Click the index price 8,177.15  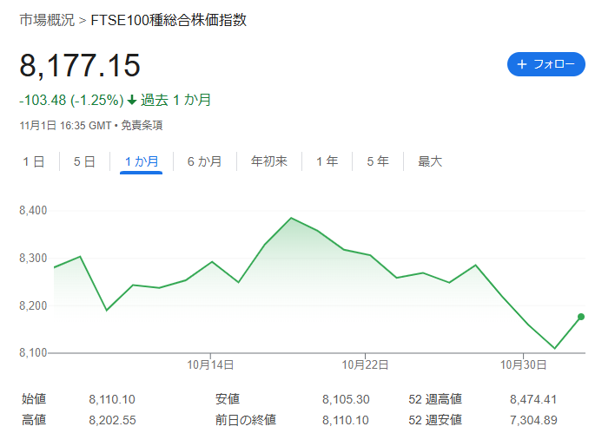pyautogui.click(x=80, y=65)
